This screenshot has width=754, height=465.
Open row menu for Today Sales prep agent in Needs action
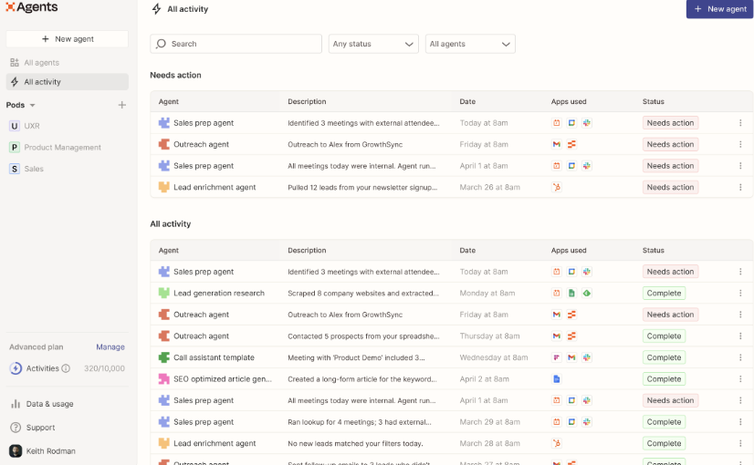tap(740, 123)
